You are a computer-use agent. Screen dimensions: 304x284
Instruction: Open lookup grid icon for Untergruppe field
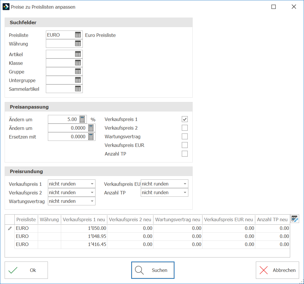click(78, 80)
